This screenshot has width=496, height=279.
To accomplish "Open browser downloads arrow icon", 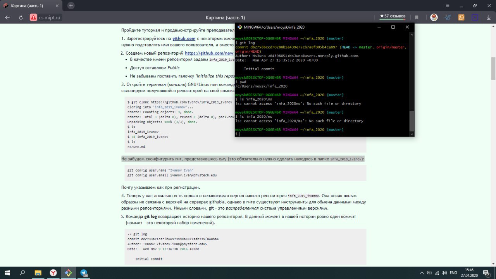I will [488, 17].
